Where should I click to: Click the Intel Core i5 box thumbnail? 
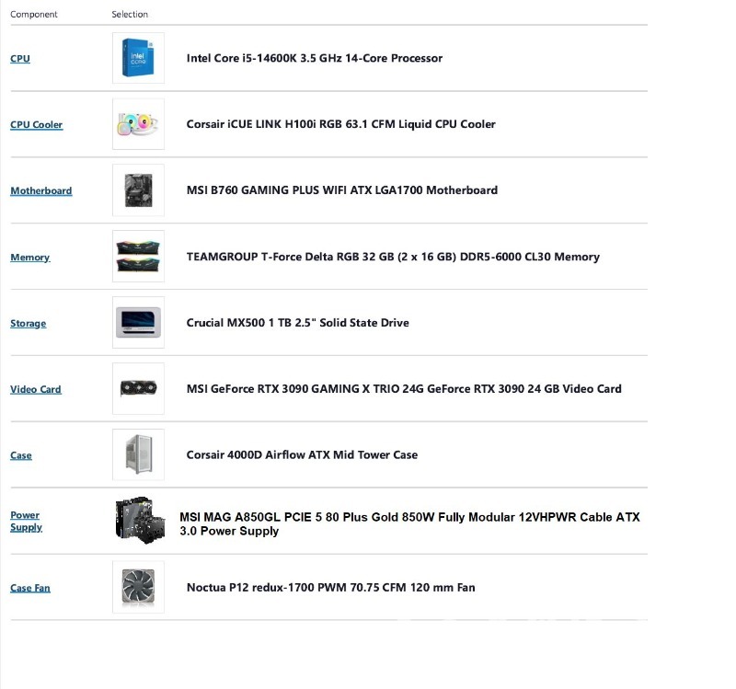138,58
